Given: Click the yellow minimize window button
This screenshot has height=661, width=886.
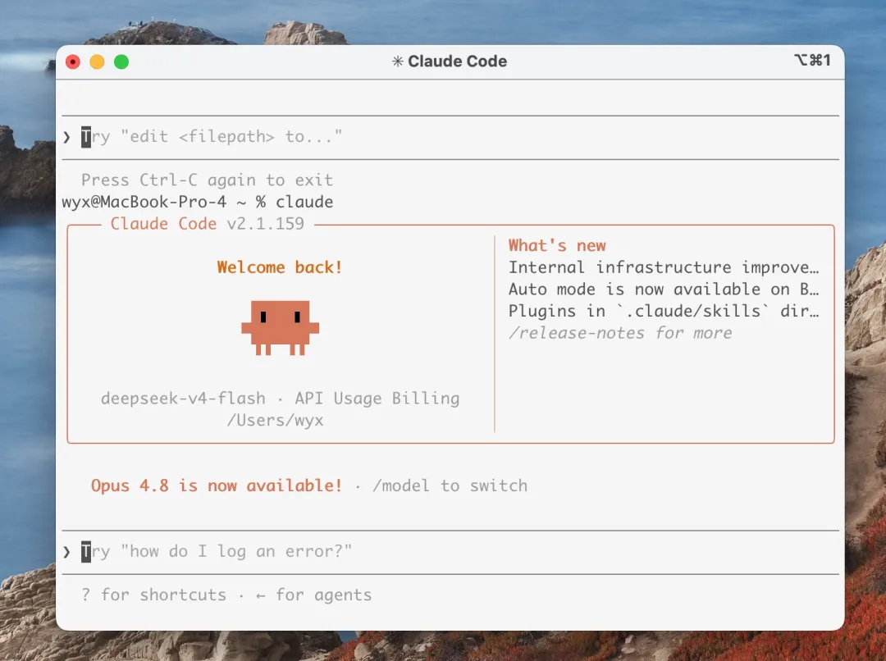Looking at the screenshot, I should (x=97, y=62).
